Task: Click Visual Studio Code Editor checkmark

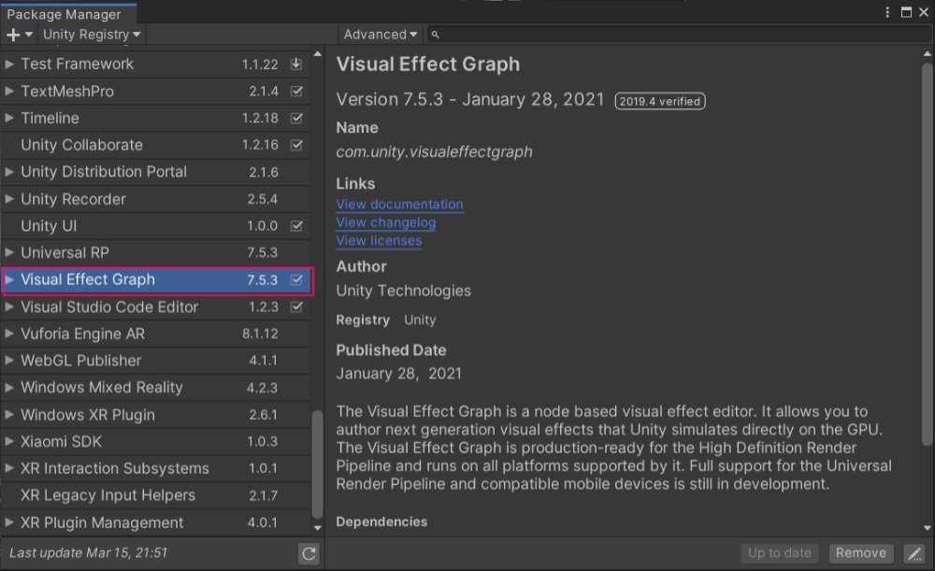Action: [x=296, y=307]
